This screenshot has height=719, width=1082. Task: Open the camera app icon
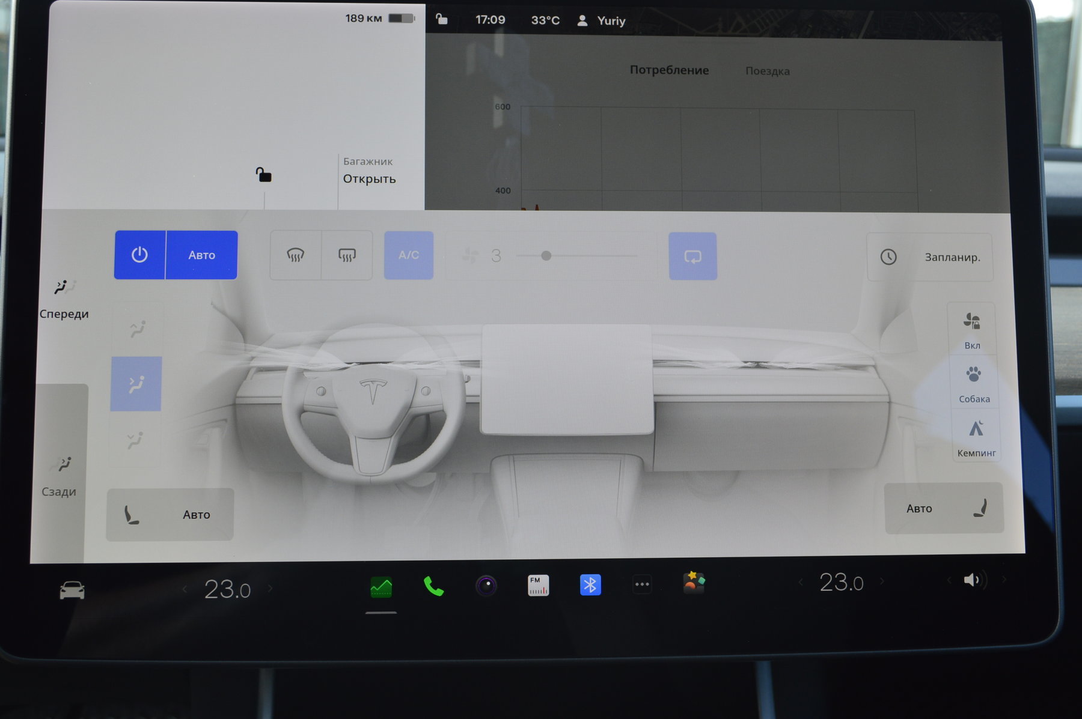(x=486, y=585)
